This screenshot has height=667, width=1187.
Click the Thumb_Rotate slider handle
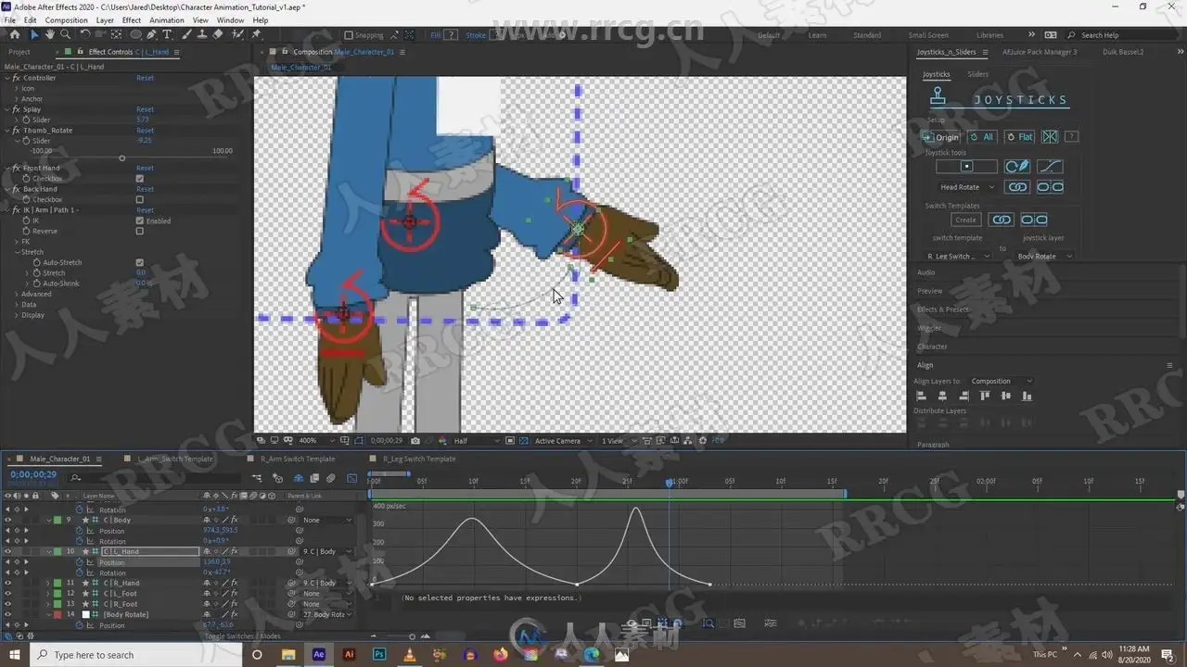point(121,158)
